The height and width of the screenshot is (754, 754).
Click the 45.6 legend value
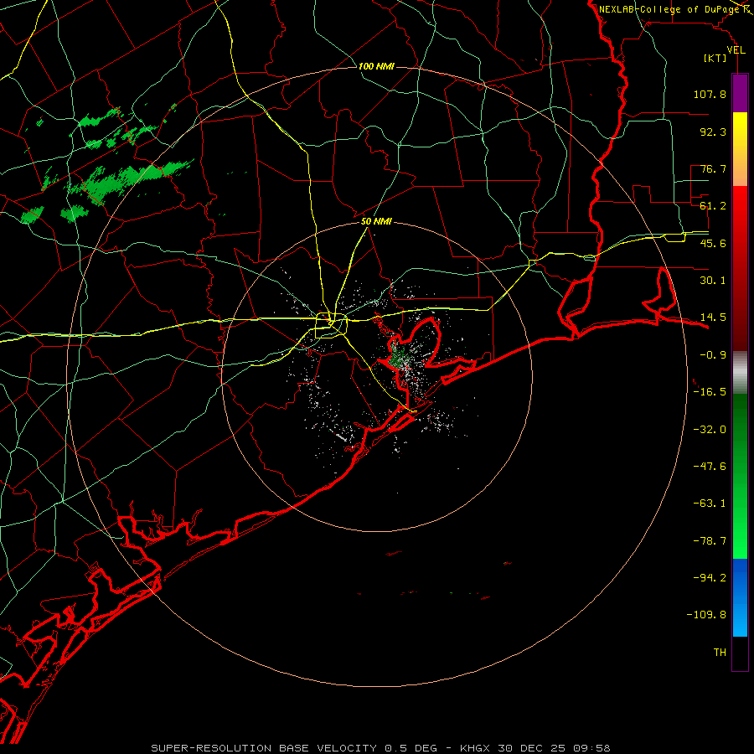pyautogui.click(x=713, y=243)
